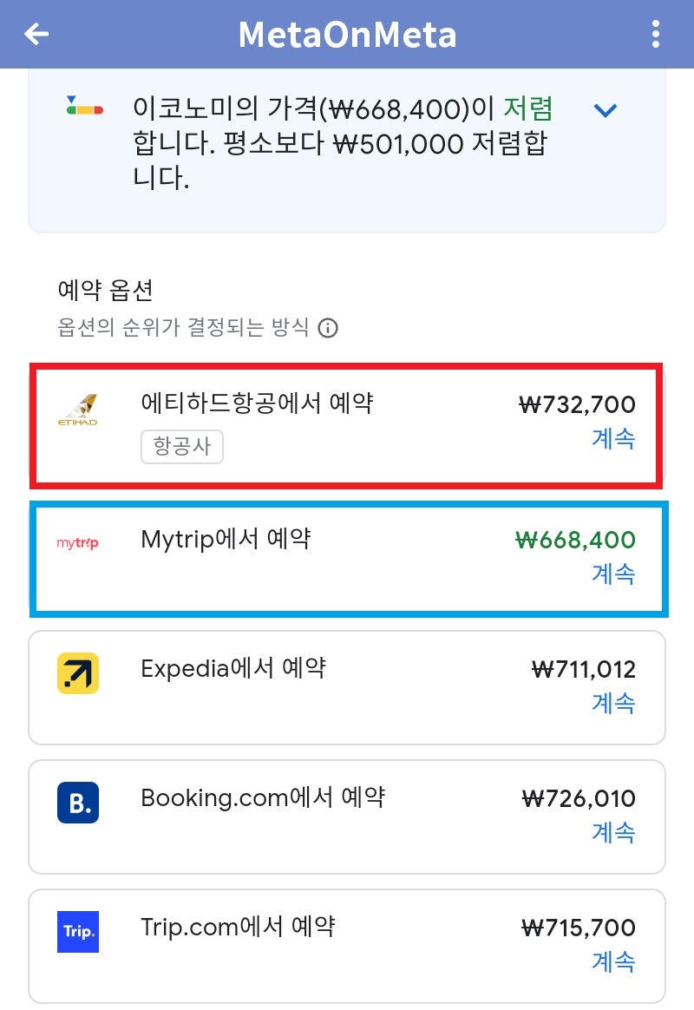Click the MetaOnMeta title in the header
The height and width of the screenshot is (1010, 694).
pos(346,34)
